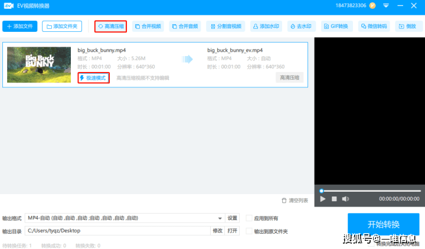Select the 去水印 remove watermark tool
The width and height of the screenshot is (425, 249).
coord(302,27)
